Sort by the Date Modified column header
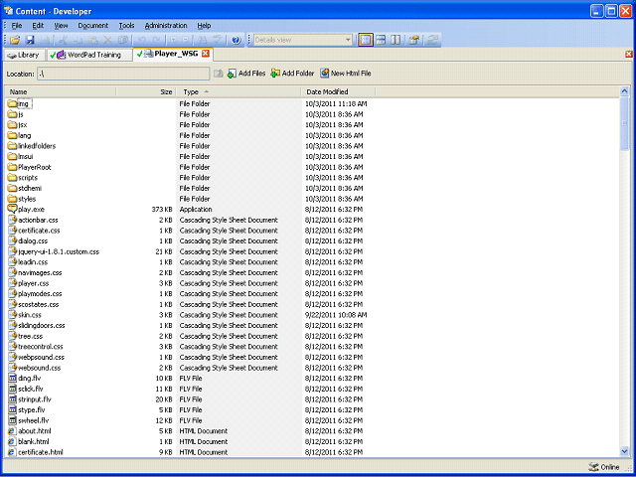Image resolution: width=636 pixels, height=477 pixels. point(338,92)
